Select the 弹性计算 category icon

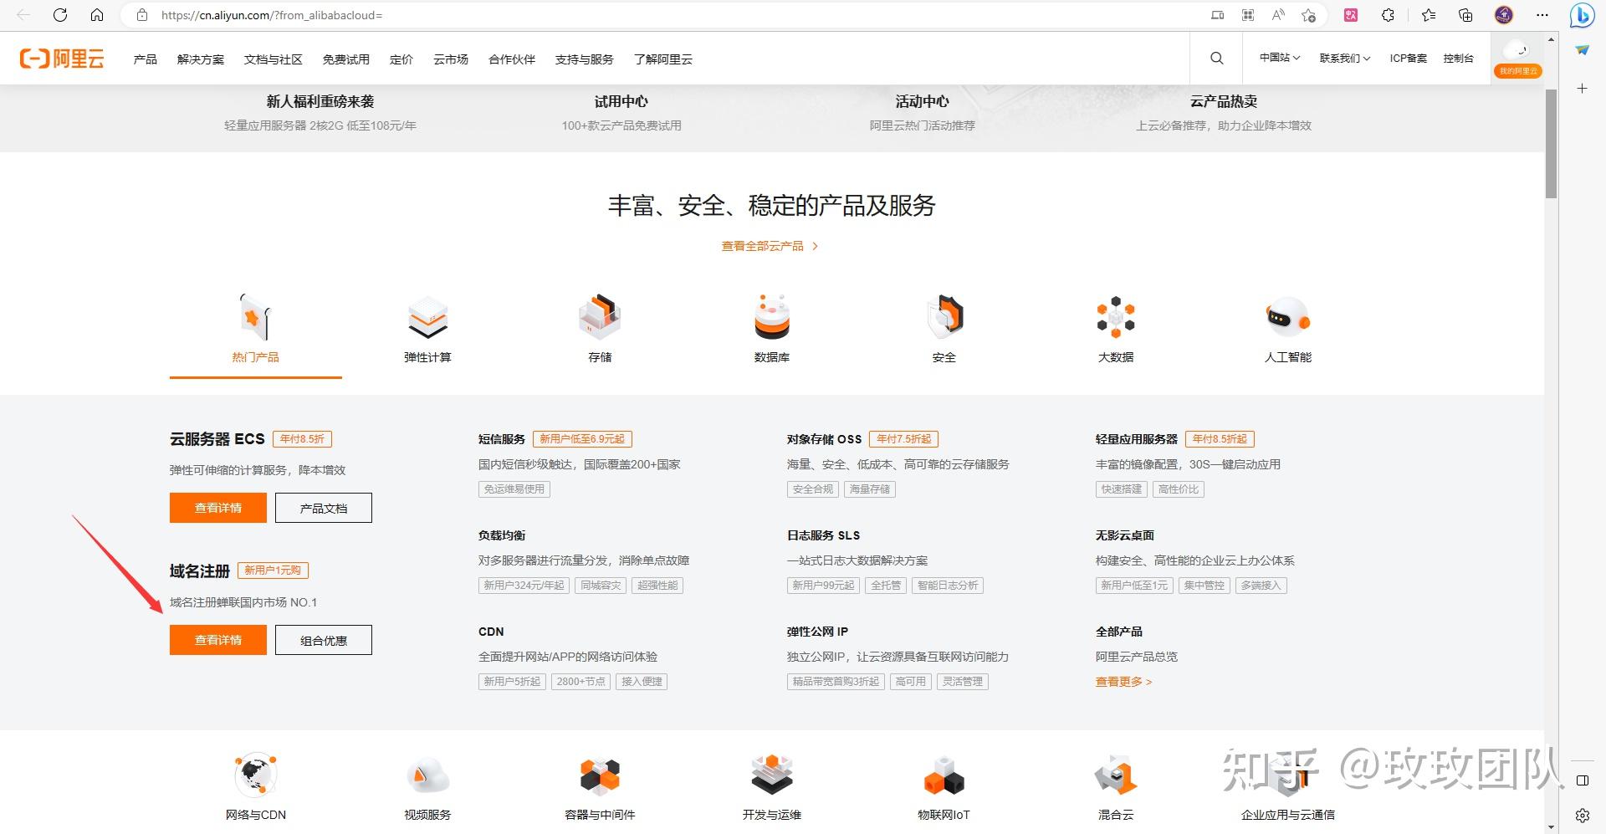click(427, 318)
